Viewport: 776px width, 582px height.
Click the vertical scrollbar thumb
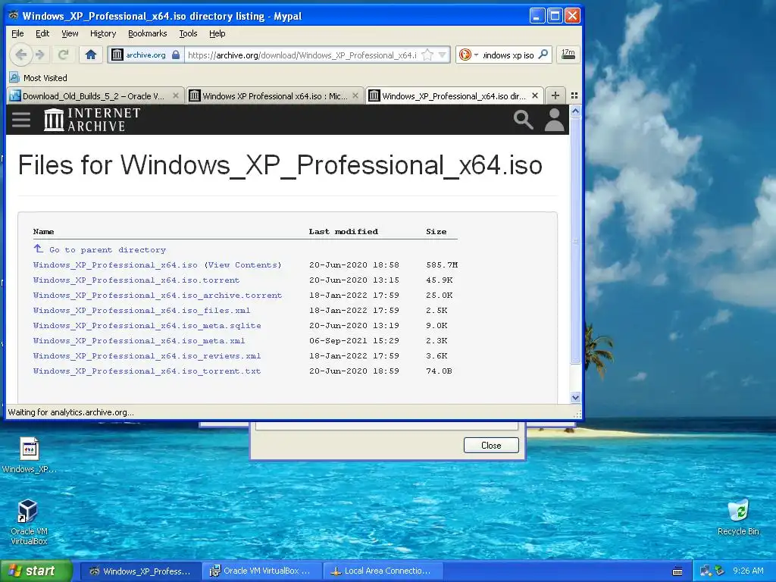pos(575,241)
